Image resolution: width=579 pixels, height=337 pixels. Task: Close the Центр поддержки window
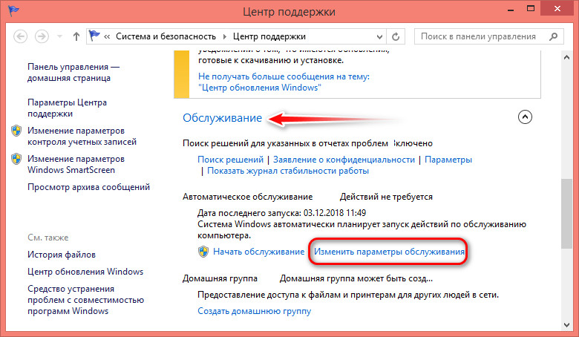[x=557, y=9]
